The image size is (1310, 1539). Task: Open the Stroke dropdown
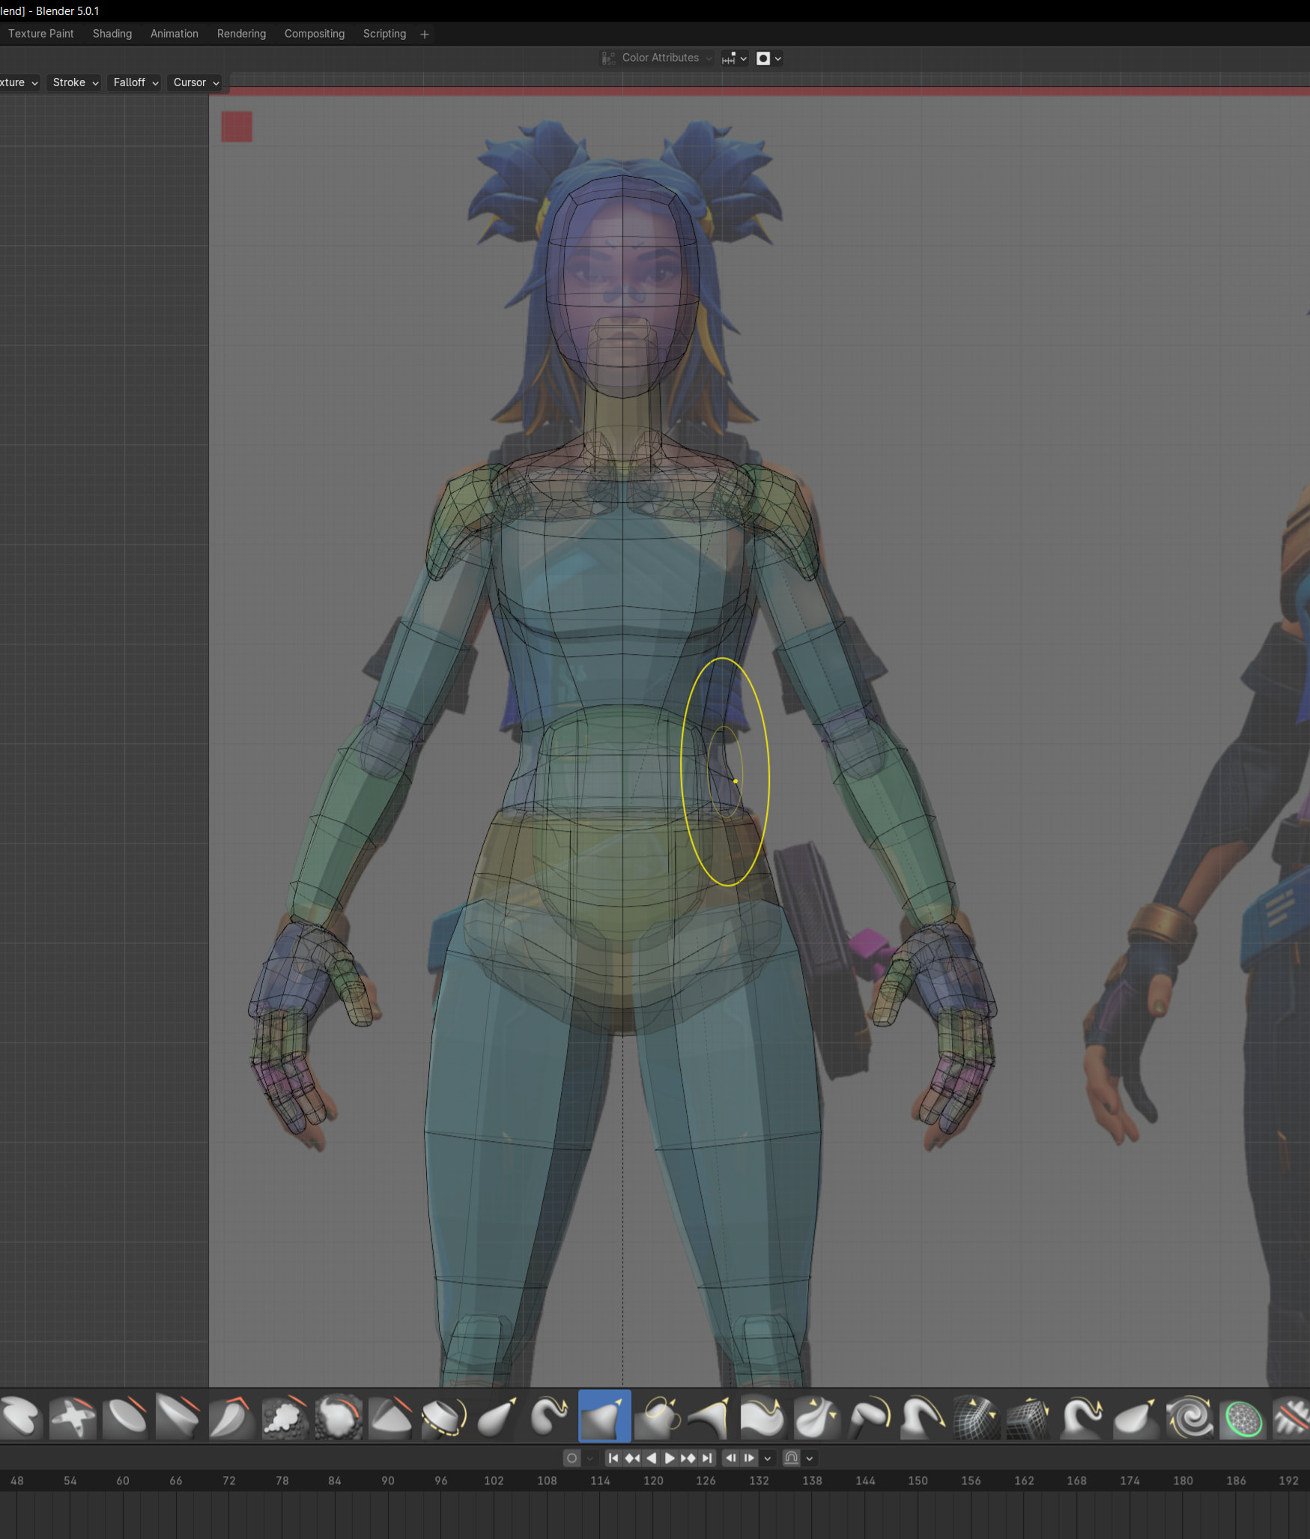pyautogui.click(x=75, y=82)
